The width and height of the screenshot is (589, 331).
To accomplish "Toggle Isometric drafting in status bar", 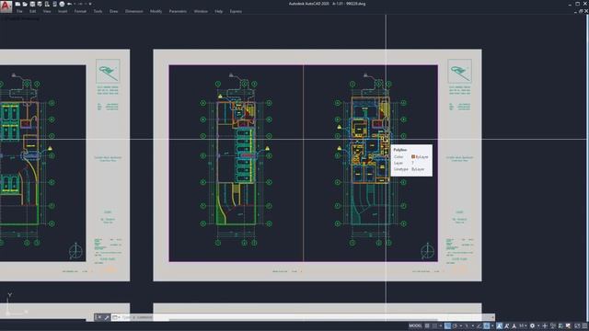I will click(467, 326).
